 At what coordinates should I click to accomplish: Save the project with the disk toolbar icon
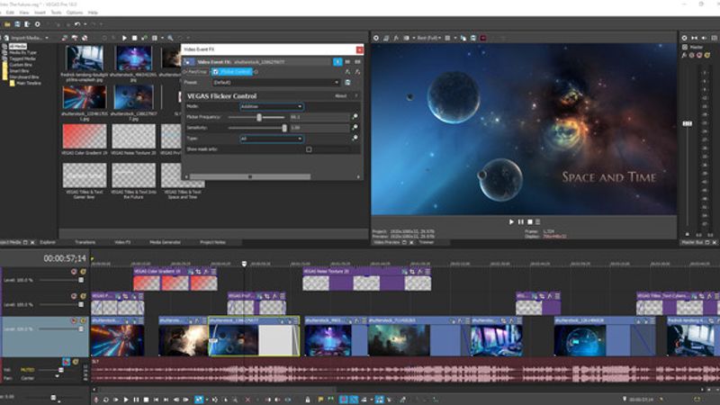[17, 24]
